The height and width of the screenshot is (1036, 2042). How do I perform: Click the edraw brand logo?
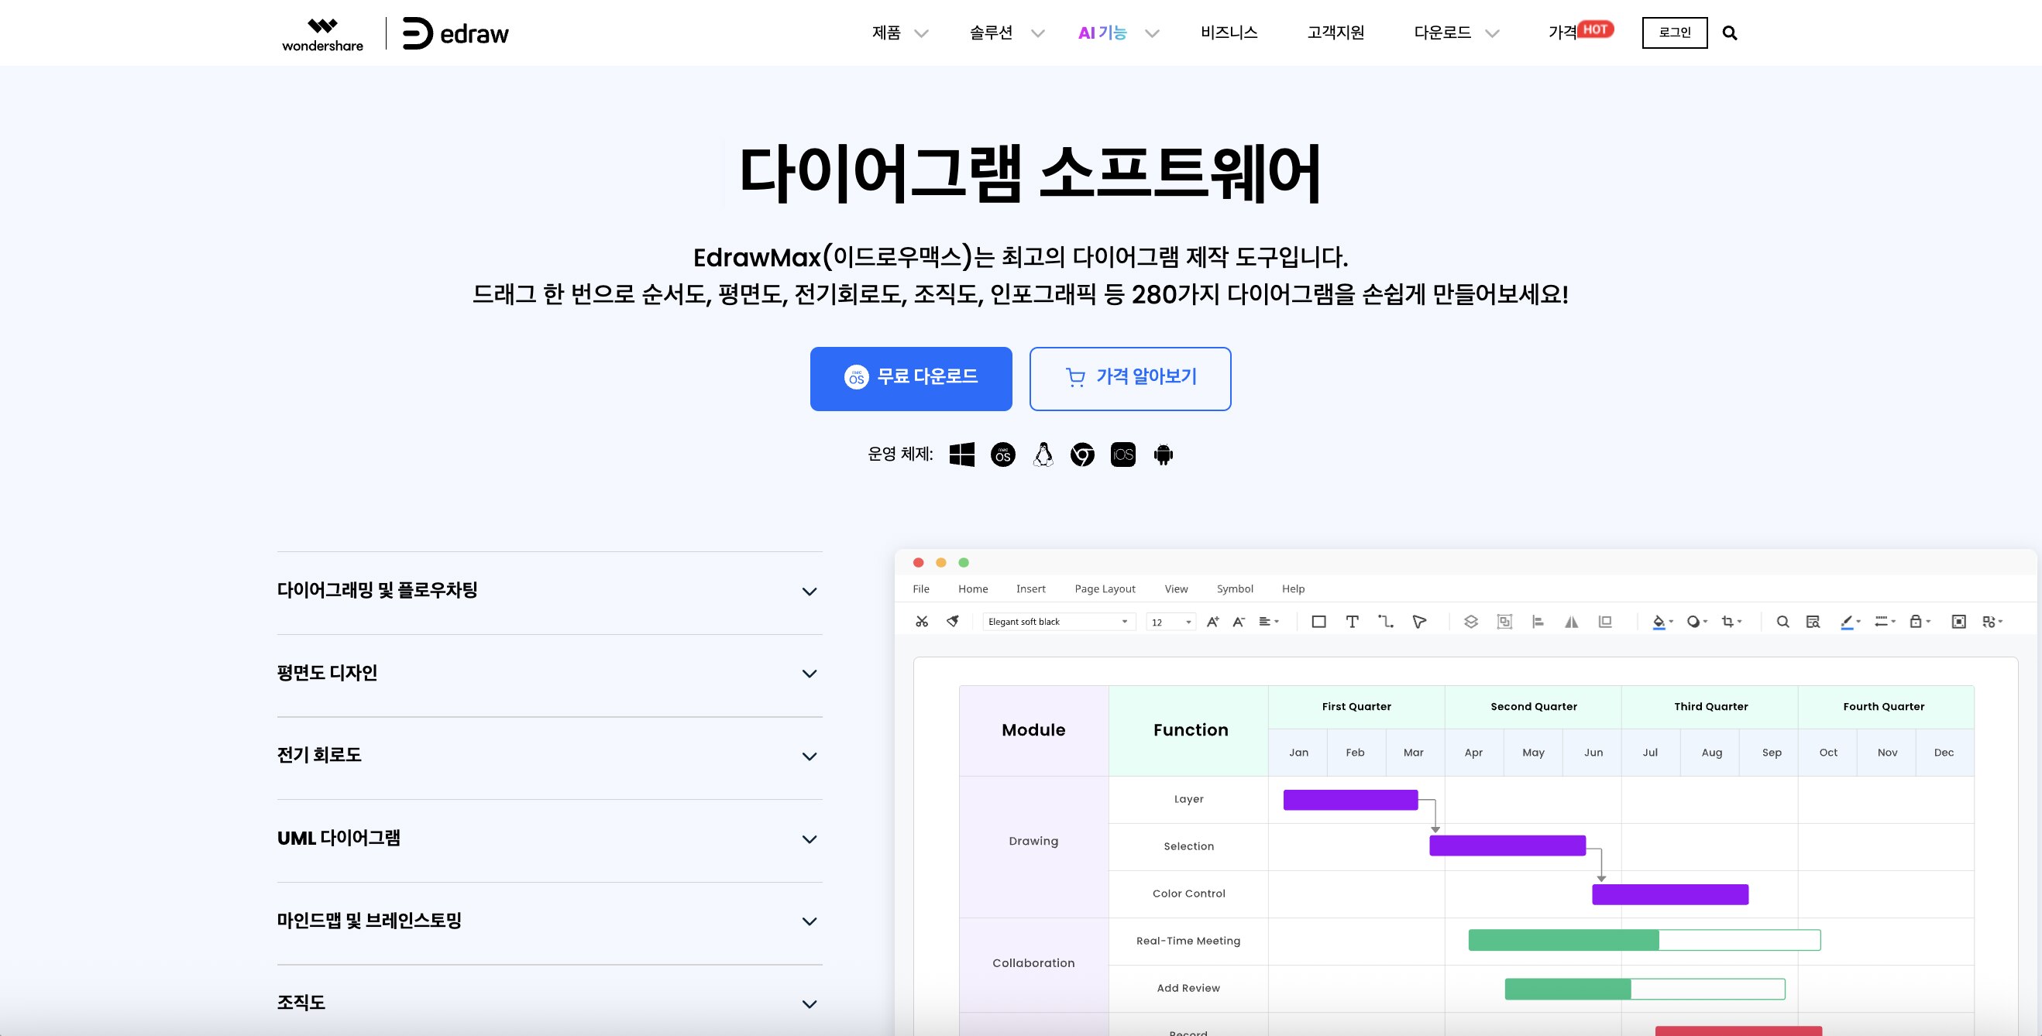pyautogui.click(x=455, y=33)
